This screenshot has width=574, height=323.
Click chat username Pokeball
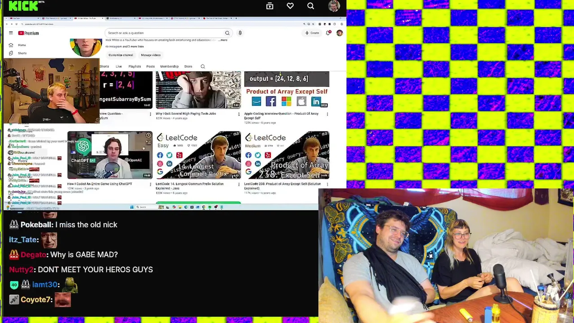pos(37,225)
